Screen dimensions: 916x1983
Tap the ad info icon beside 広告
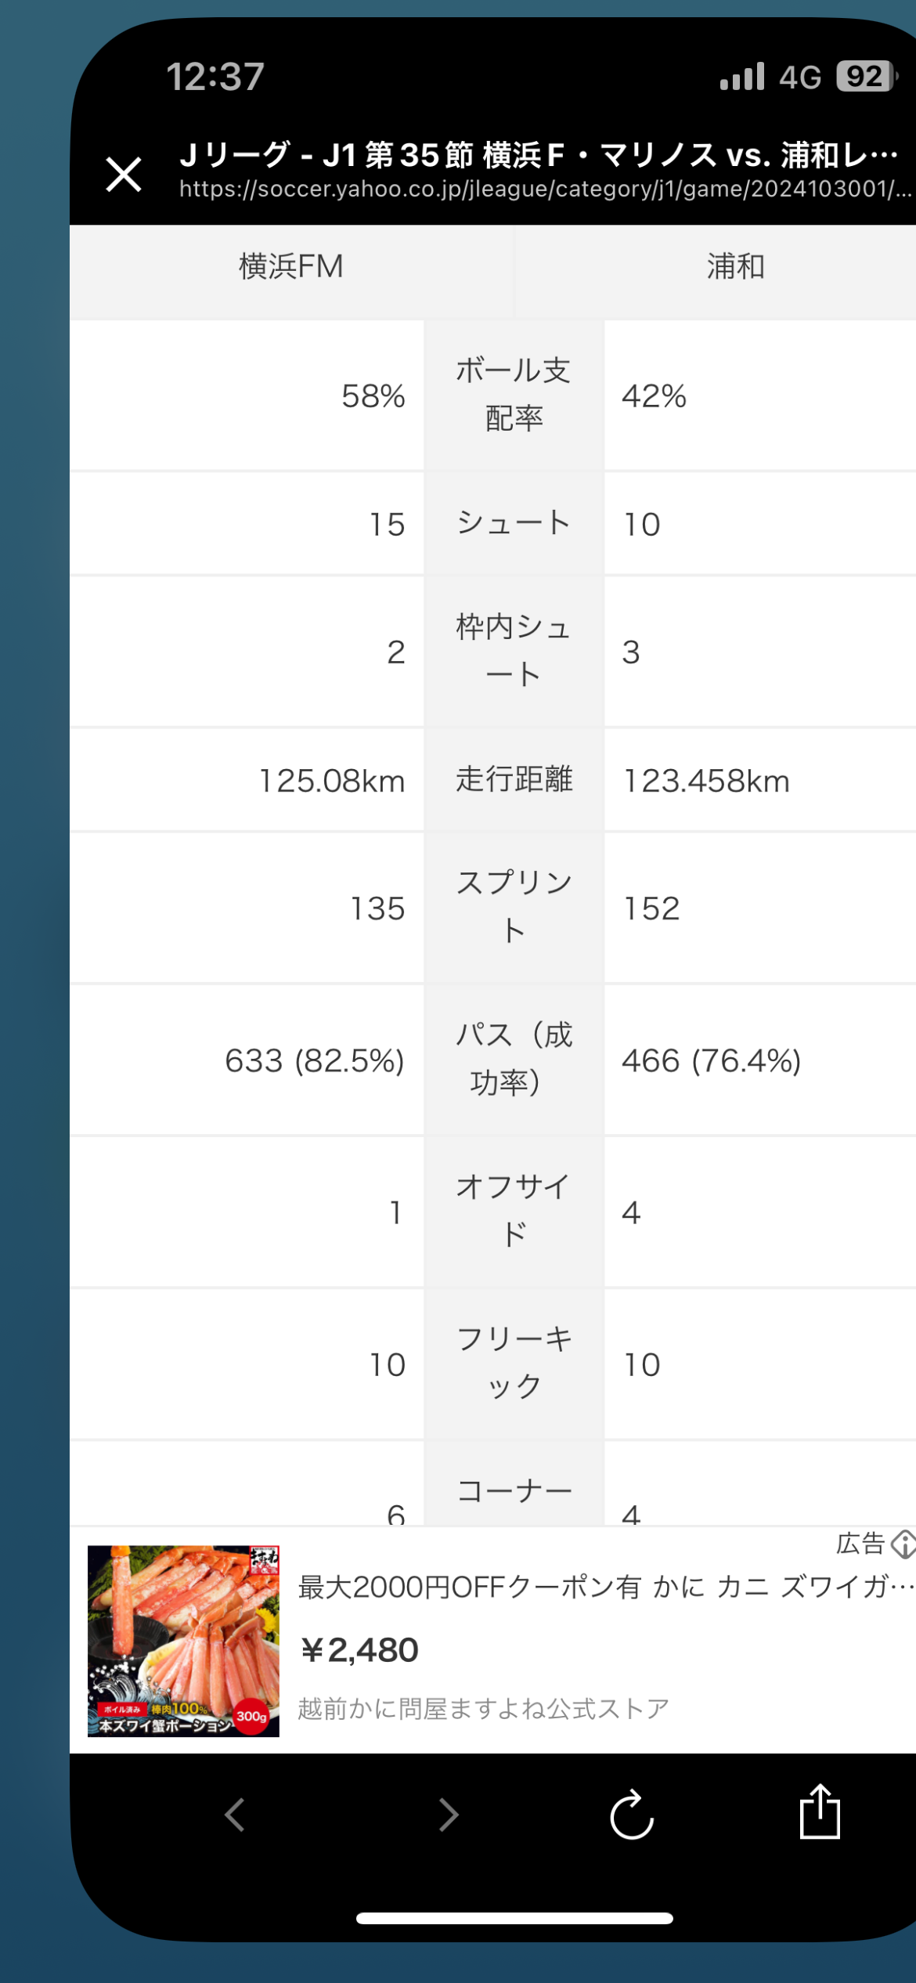coord(903,1544)
